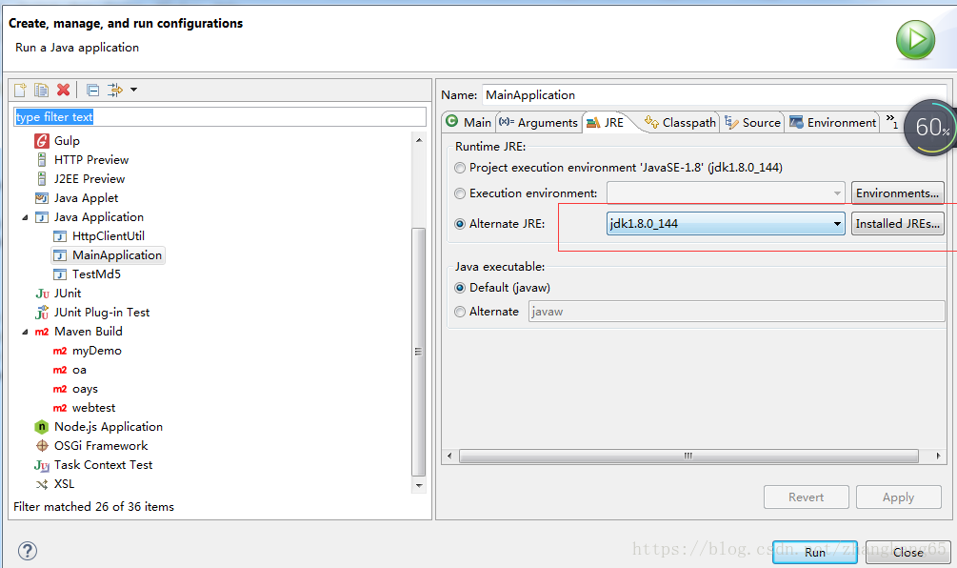Viewport: 957px width, 568px height.
Task: Click the Environments... button
Action: click(897, 193)
